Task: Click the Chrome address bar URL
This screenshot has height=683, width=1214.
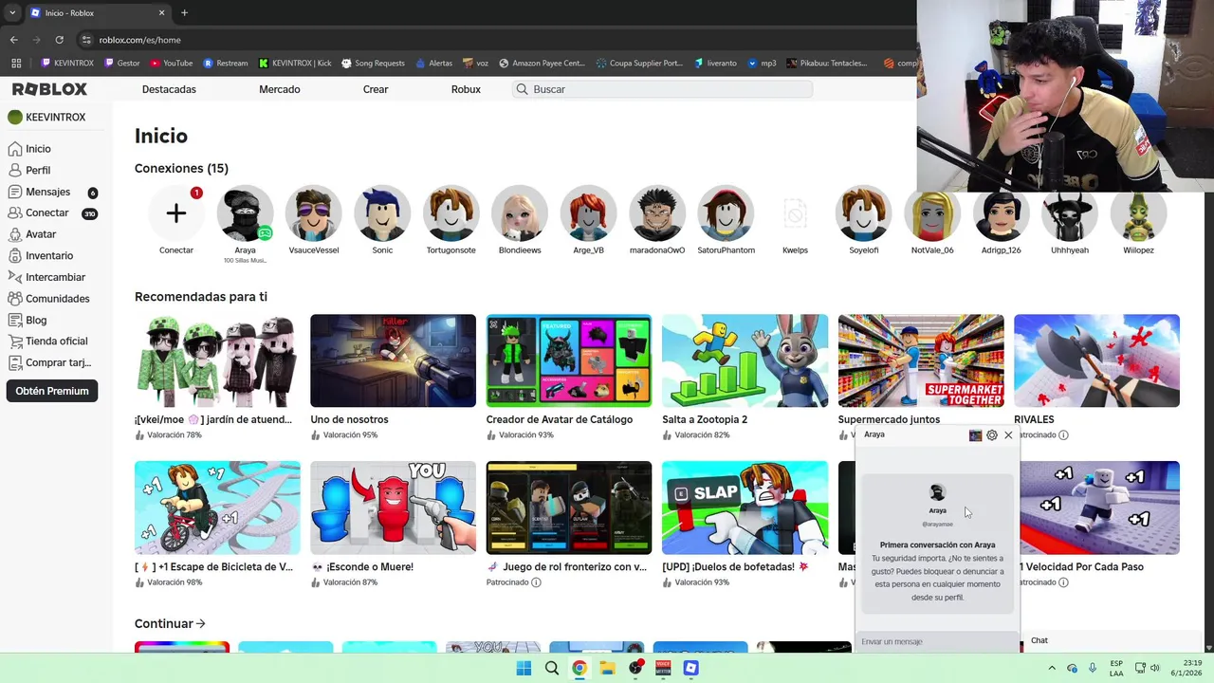Action: pos(139,40)
